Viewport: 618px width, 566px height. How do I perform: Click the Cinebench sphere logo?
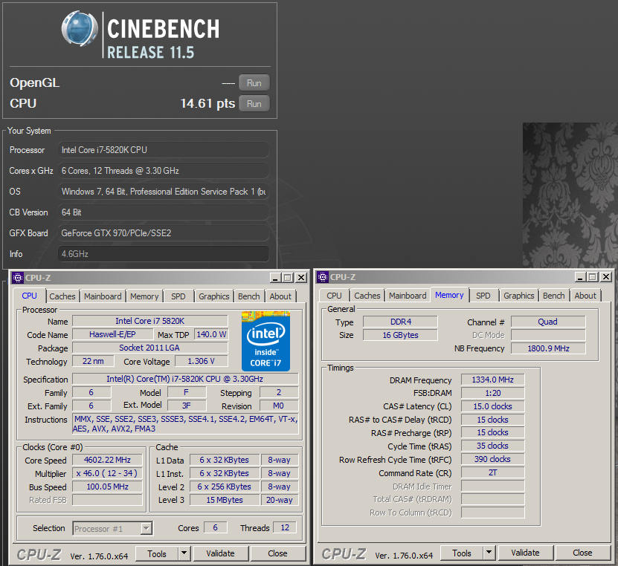click(80, 28)
